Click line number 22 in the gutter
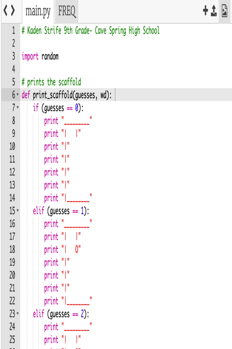Viewport: 232px width, 349px height. tap(12, 301)
